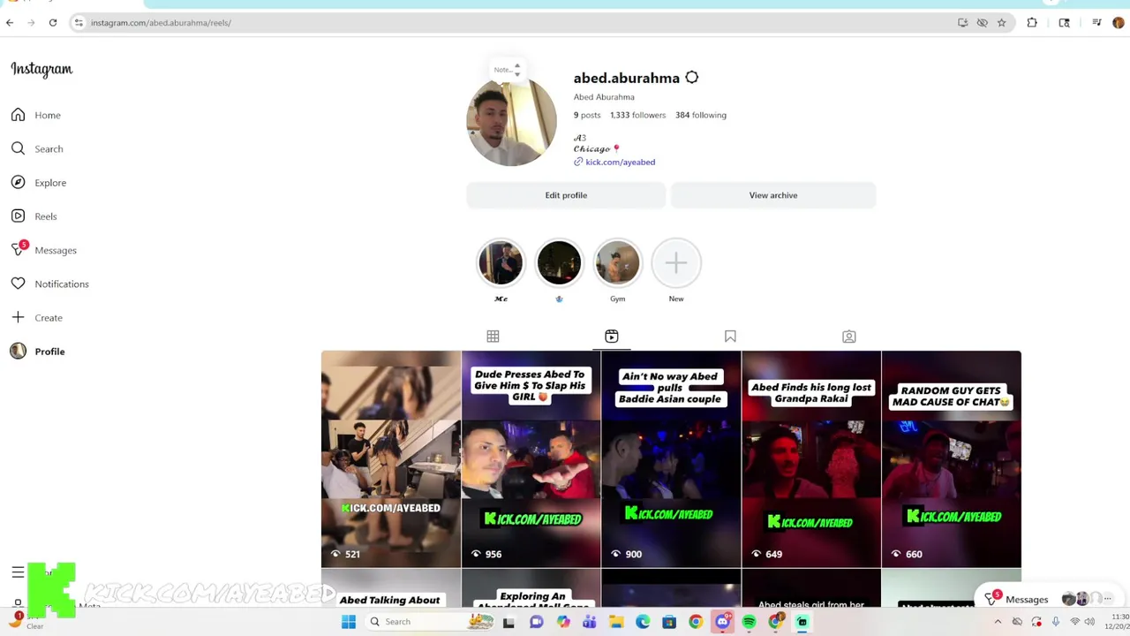Open File Explorer from the taskbar
1130x636 pixels.
click(x=616, y=622)
